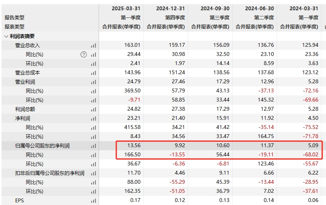Open chart icon for 归属母公司股东的净利润 row

click(x=93, y=146)
